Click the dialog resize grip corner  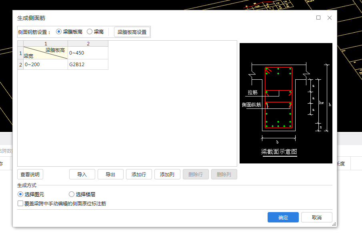click(x=334, y=224)
